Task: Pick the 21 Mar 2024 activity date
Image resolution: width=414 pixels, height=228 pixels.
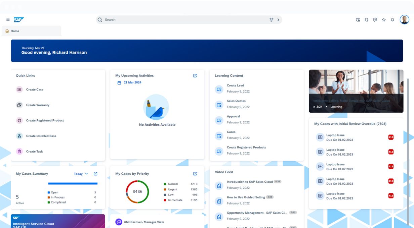Action: point(132,82)
